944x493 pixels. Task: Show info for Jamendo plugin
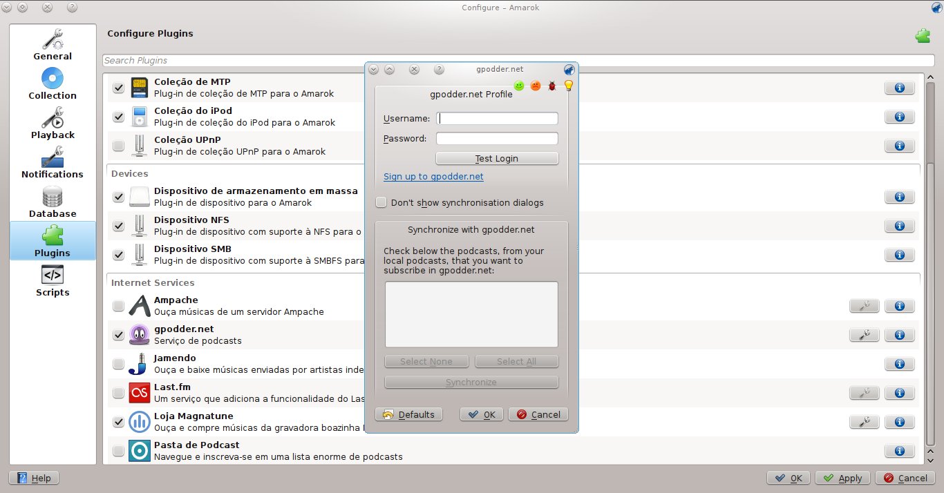click(900, 364)
